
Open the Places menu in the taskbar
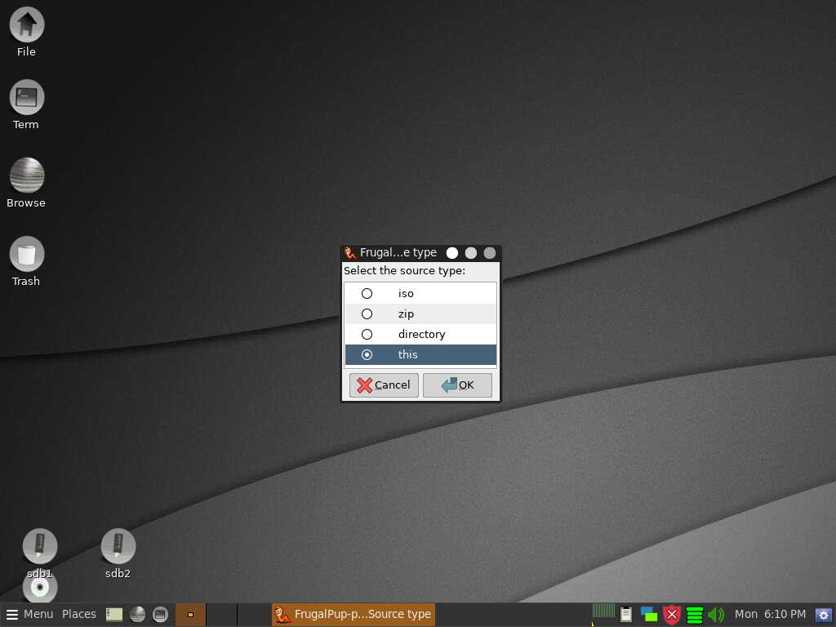pos(79,614)
